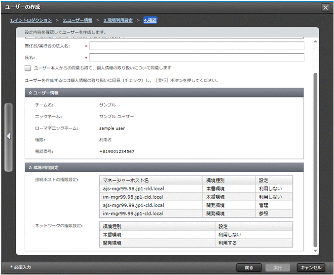Click the network 開発環境 row
The width and height of the screenshot is (334, 275).
(x=196, y=243)
